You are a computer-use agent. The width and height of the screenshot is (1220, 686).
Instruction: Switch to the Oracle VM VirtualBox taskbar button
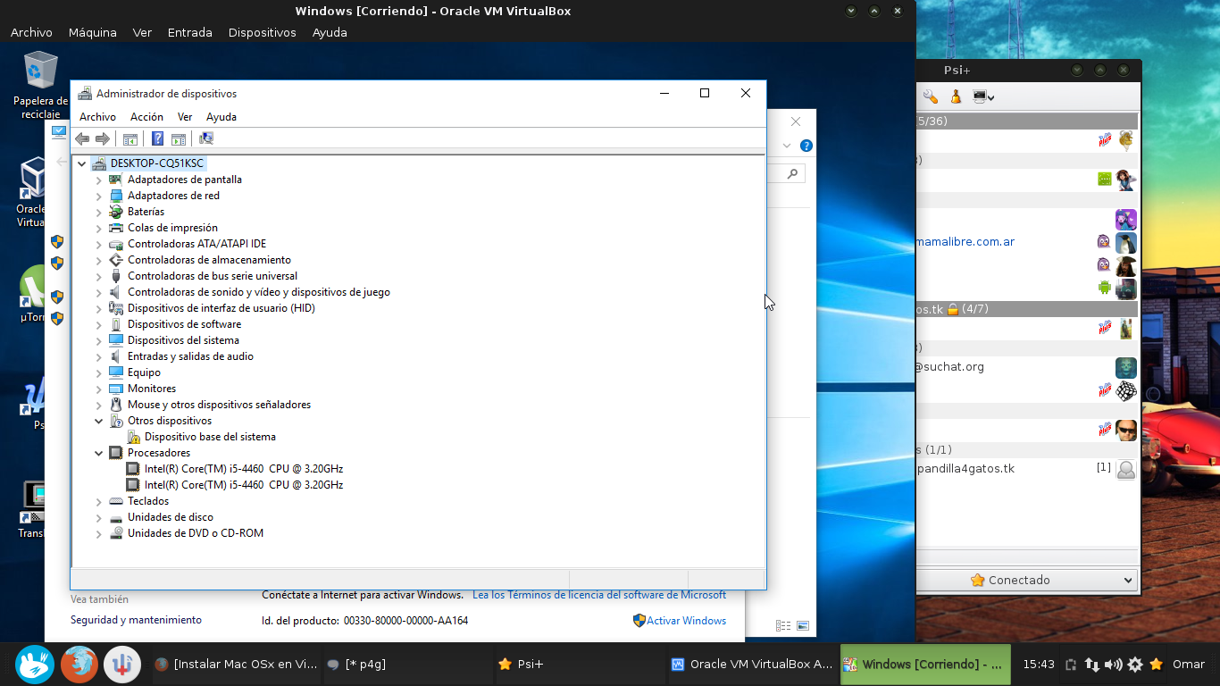(x=752, y=664)
